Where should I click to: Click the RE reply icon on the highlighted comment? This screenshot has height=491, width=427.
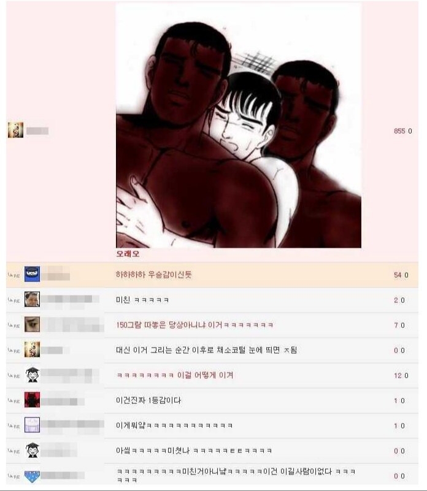(13, 275)
